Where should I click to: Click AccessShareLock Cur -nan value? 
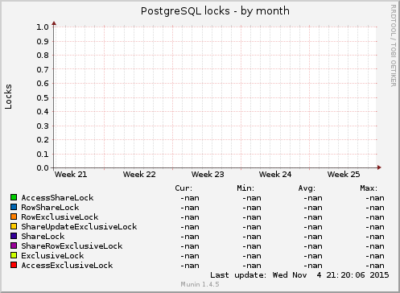pyautogui.click(x=190, y=198)
